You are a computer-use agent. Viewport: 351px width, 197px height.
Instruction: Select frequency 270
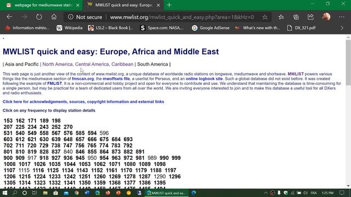[x=68, y=127]
